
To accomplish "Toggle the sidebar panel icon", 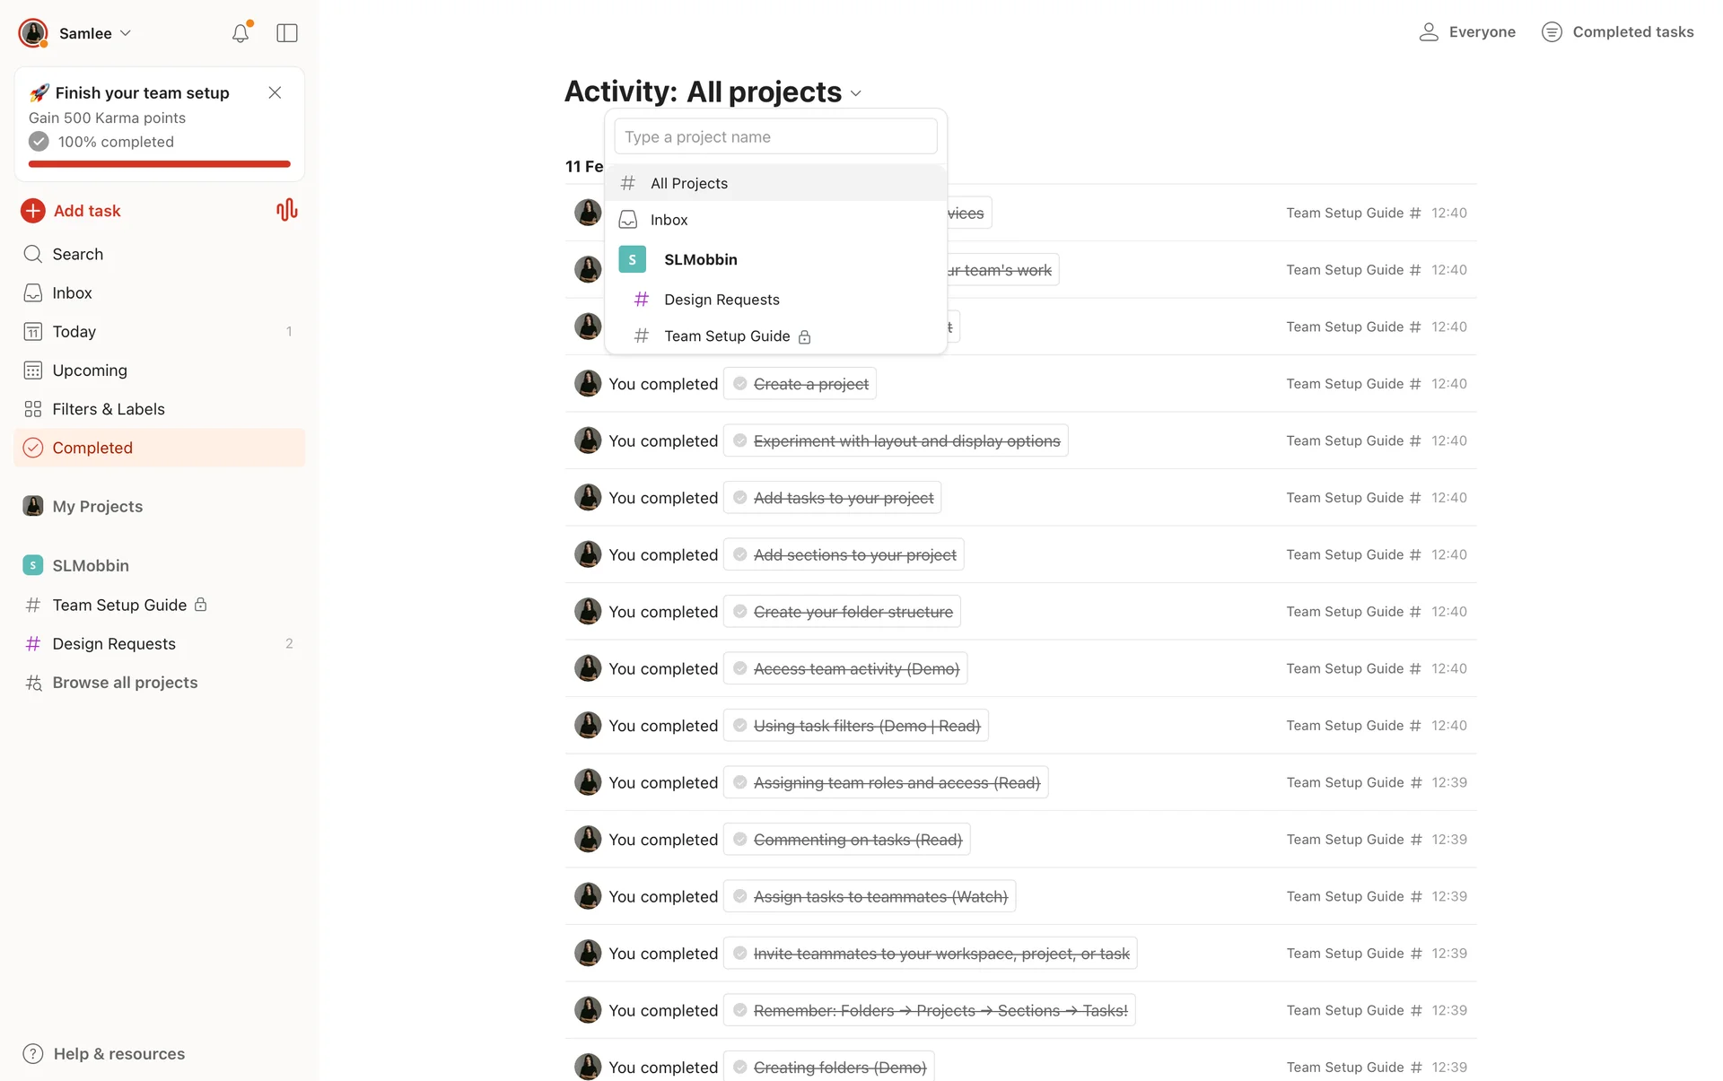I will (287, 33).
